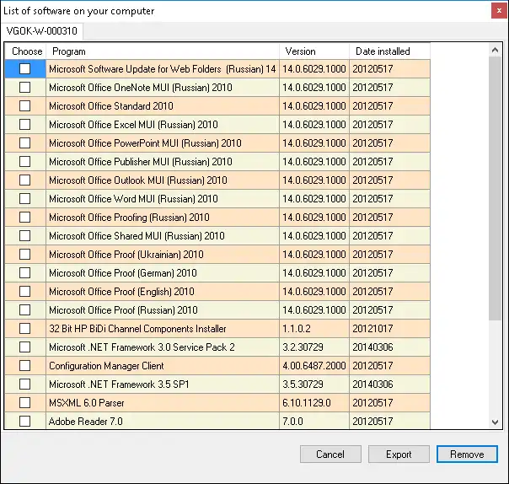The image size is (509, 484).
Task: Select checkbox for Microsoft Office Standard 2010
Action: (x=25, y=106)
